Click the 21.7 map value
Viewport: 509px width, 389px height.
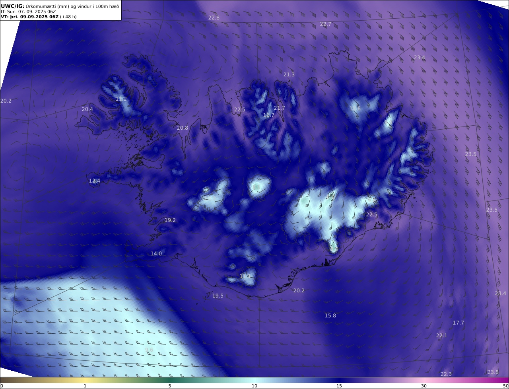[x=280, y=108]
